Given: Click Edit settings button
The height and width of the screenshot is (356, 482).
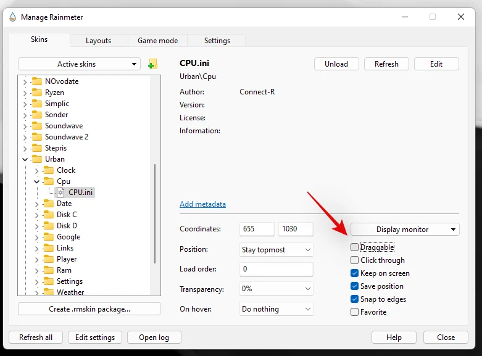Looking at the screenshot, I should click(95, 337).
